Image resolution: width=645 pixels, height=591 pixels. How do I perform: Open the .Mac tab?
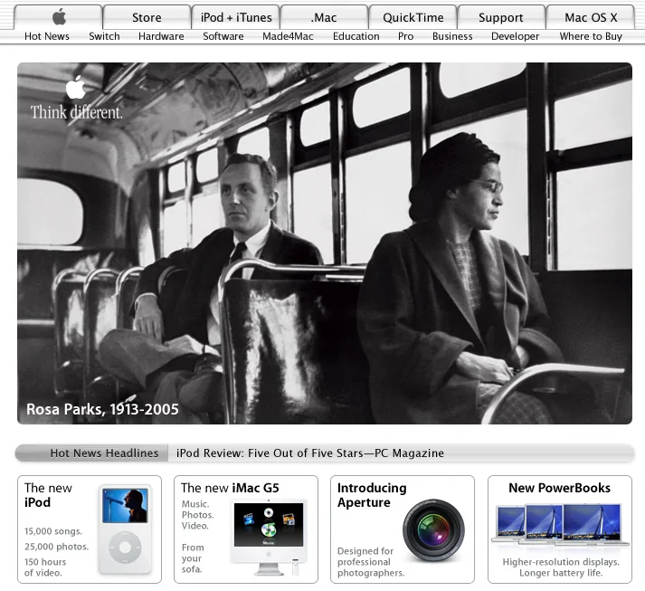pos(324,17)
